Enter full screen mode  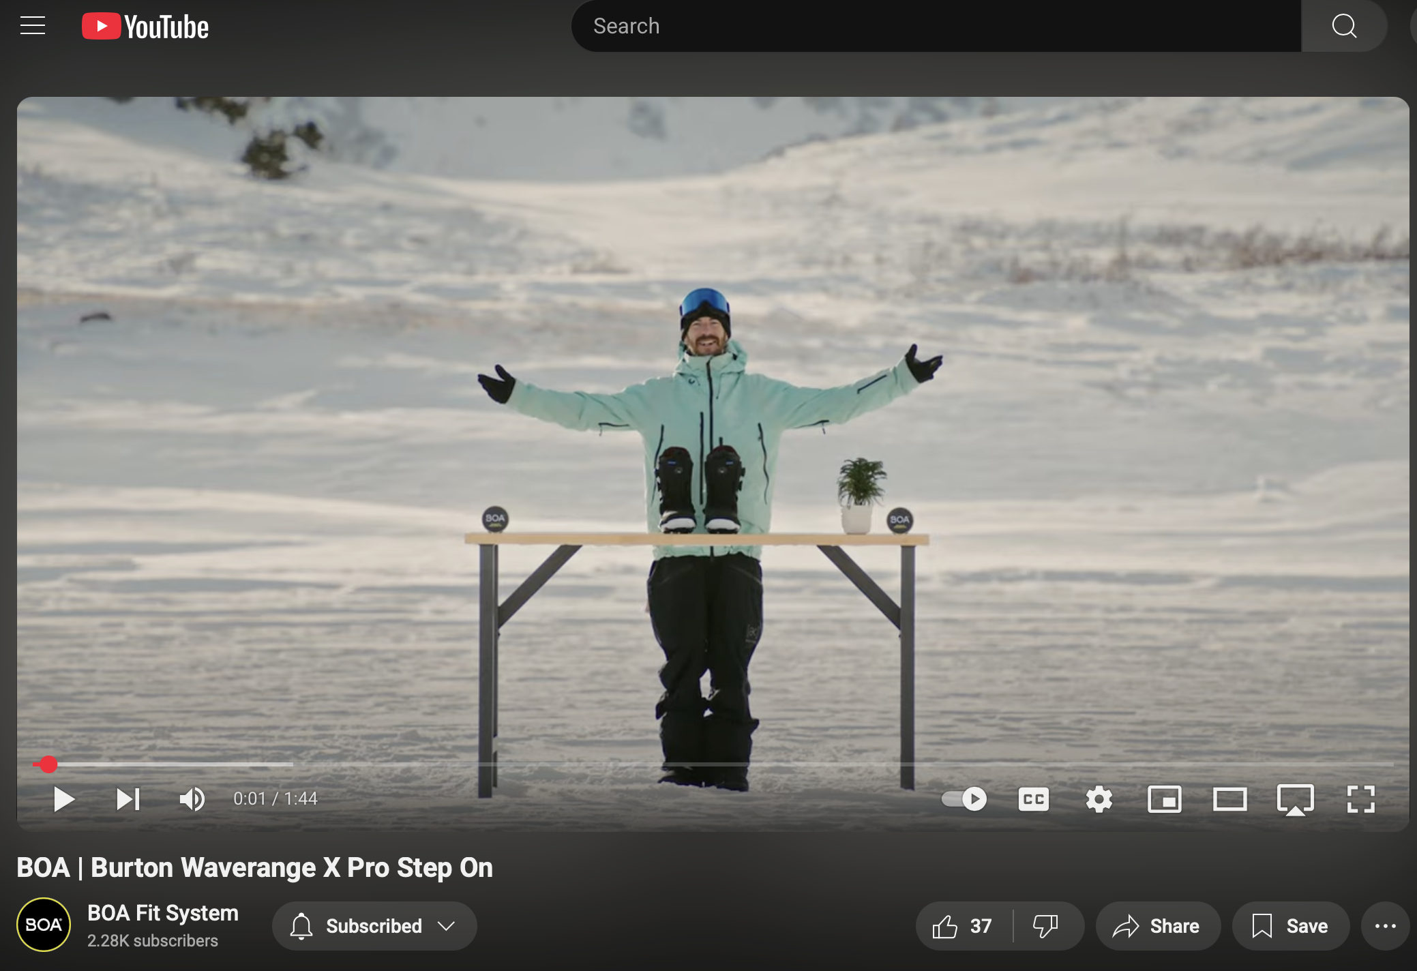[x=1360, y=799]
